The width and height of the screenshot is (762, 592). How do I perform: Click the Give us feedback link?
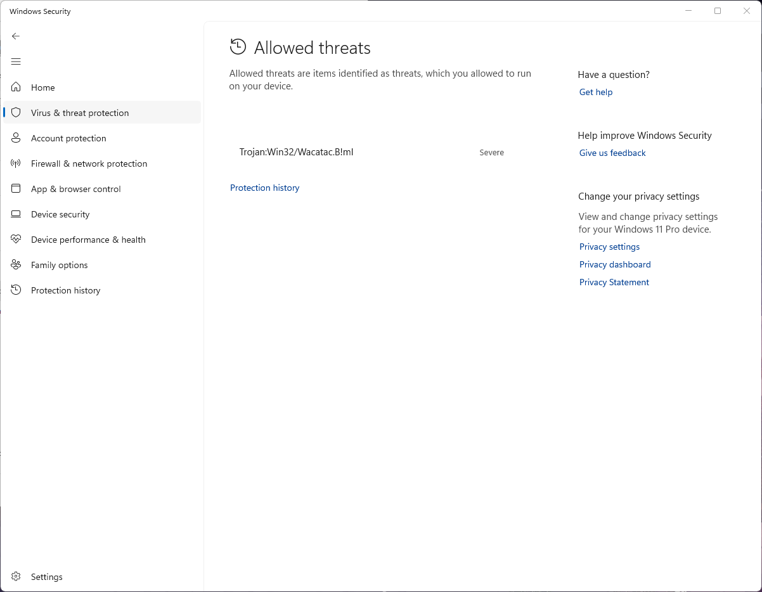[x=612, y=153]
